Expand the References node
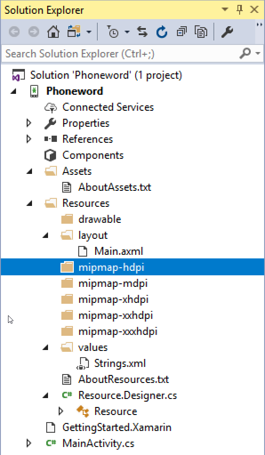 (29, 139)
